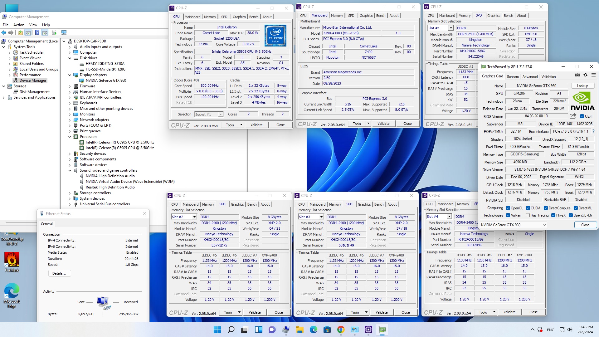Screen dimensions: 599x337
Task: Open the Slot #1 memory slot dropdown
Action: [x=450, y=28]
